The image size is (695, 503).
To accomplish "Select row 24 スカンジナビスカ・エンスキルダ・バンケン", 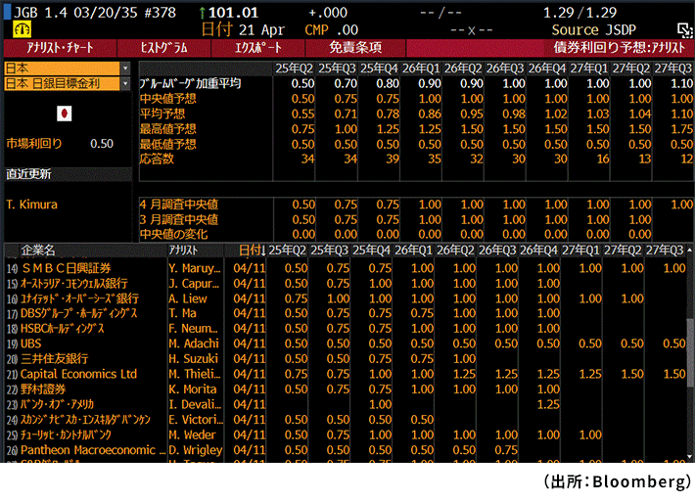I will pos(345,419).
